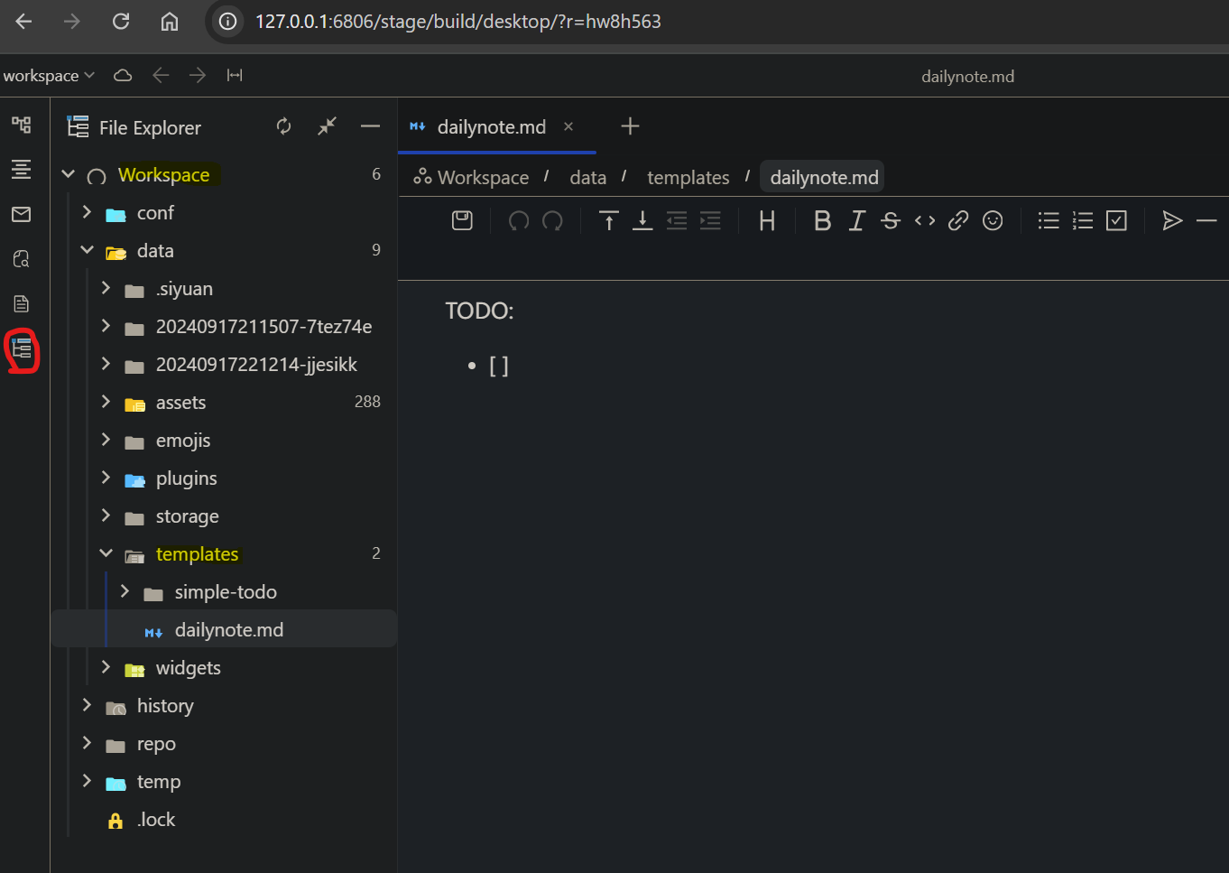Open a new tab with plus button
The image size is (1229, 873).
click(630, 126)
